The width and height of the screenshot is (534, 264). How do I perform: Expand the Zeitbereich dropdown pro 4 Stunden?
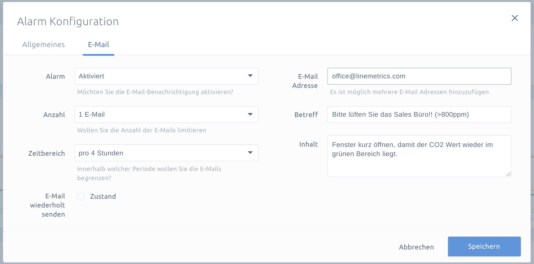166,153
